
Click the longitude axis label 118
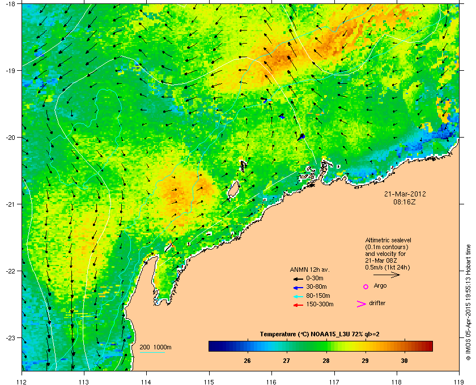(397, 382)
